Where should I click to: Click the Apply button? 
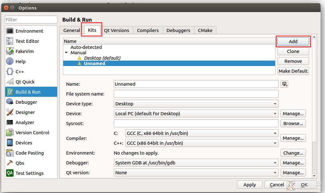[250, 184]
